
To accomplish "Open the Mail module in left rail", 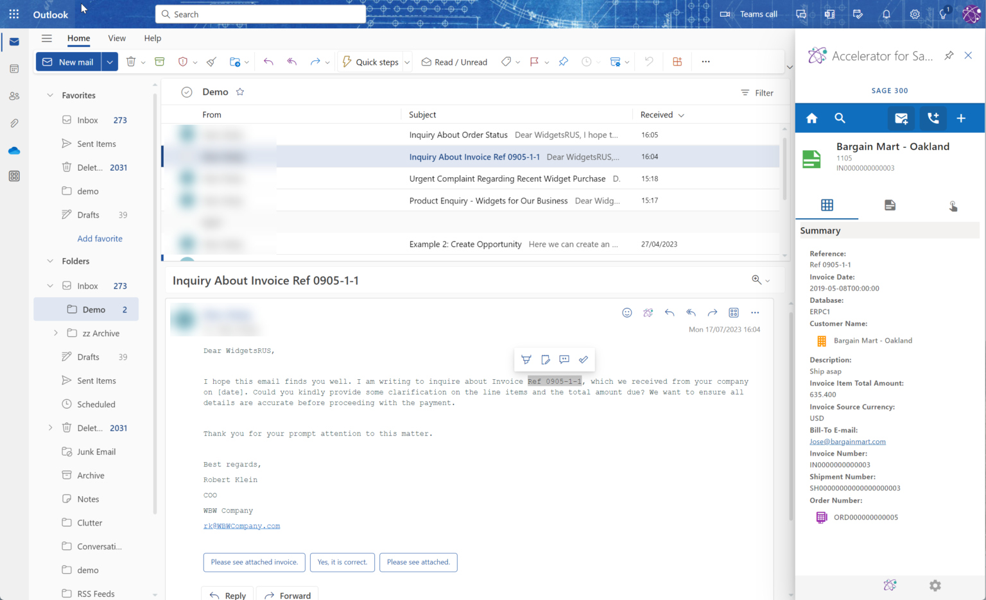I will point(14,42).
